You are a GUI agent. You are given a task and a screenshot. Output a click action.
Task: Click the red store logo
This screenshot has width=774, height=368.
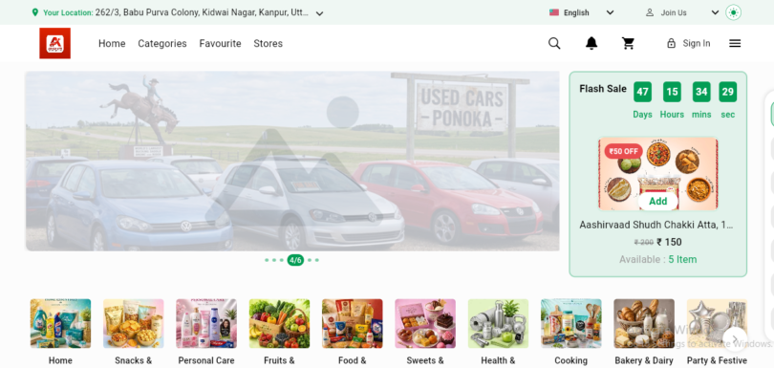point(54,43)
